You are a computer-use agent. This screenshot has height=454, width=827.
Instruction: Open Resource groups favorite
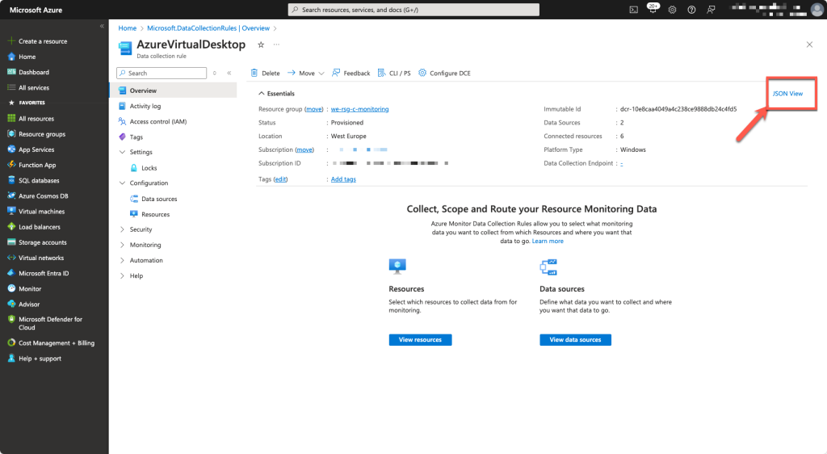[42, 134]
